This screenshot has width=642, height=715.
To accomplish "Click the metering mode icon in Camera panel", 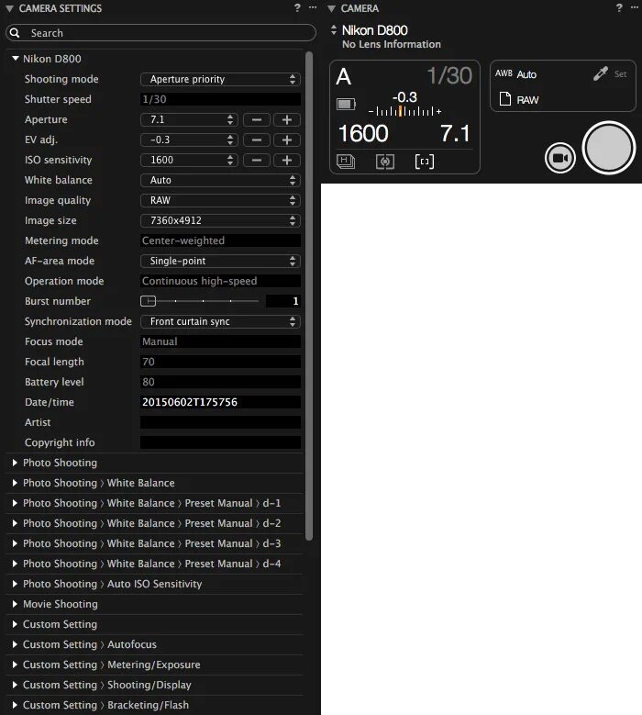I will 385,162.
